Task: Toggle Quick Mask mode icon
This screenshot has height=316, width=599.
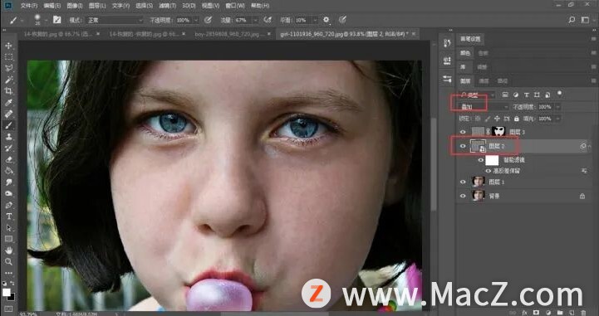Action: pyautogui.click(x=8, y=309)
